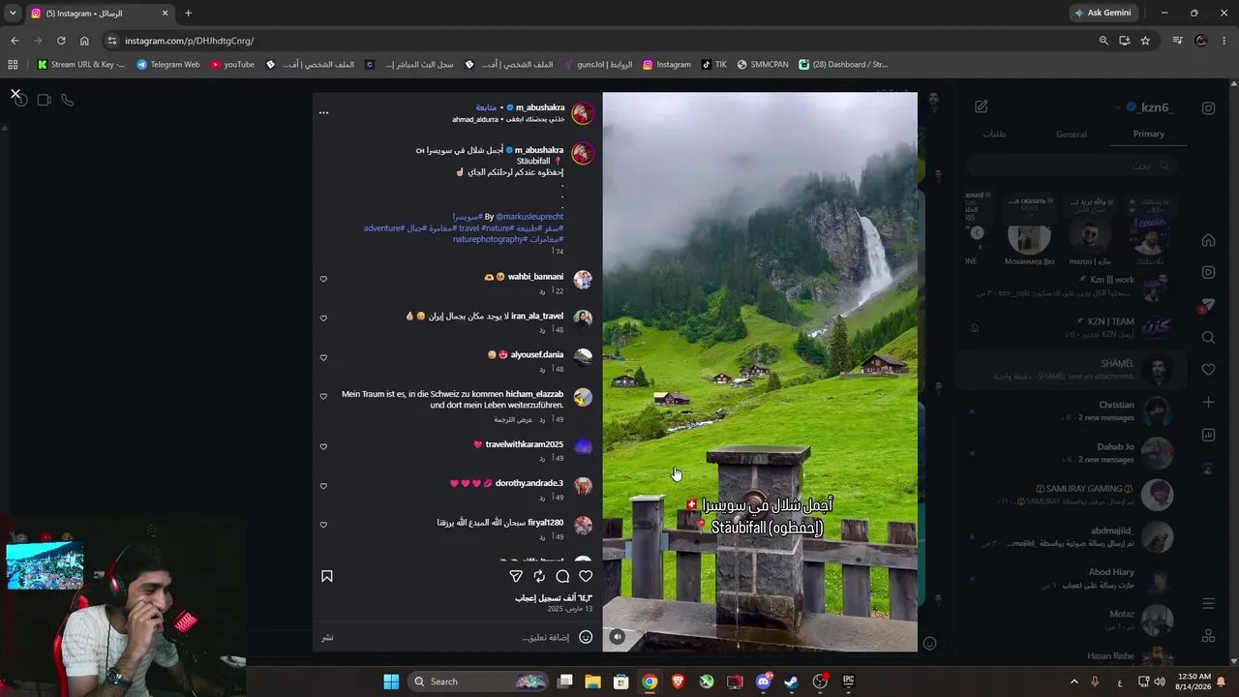Save the post with the bookmark icon
Screen dimensions: 1239x697
(x=327, y=576)
